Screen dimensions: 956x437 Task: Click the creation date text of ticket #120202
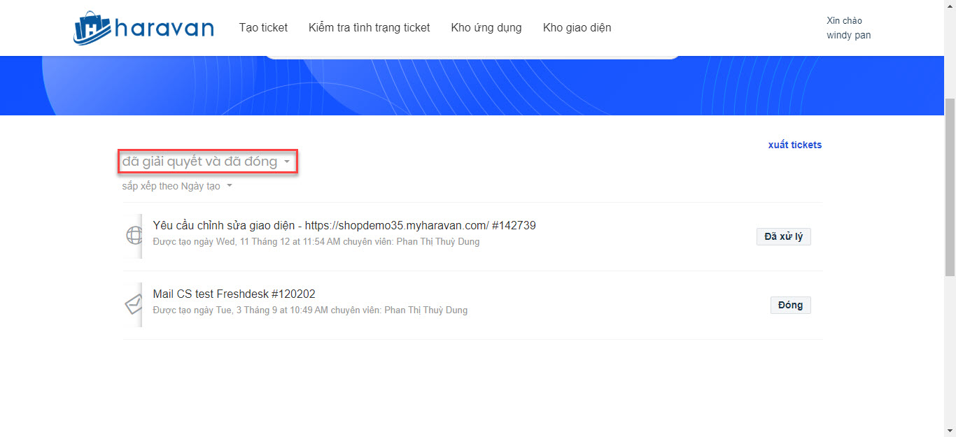pos(310,310)
